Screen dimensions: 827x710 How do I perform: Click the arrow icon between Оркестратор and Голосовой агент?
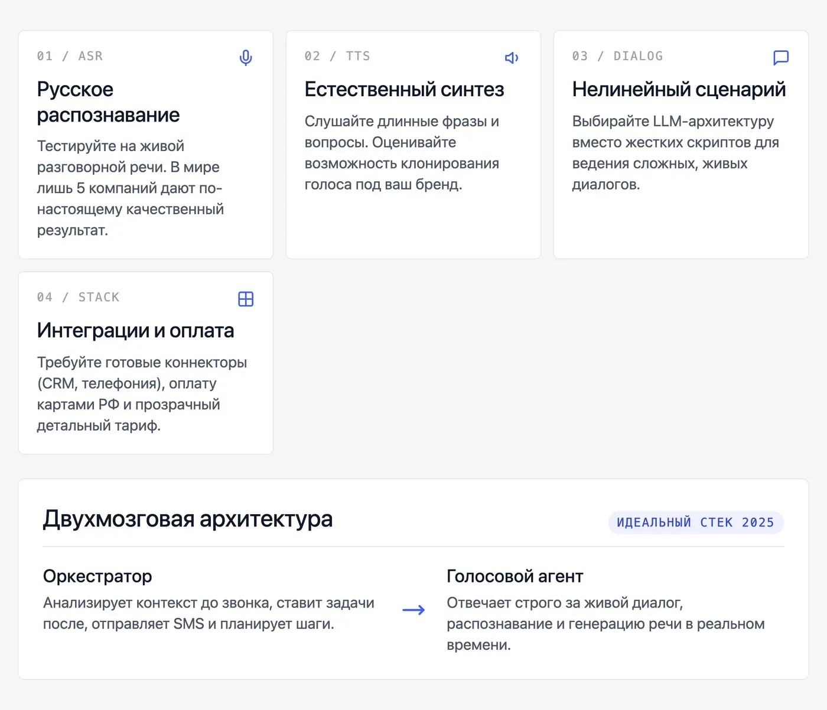pos(413,610)
